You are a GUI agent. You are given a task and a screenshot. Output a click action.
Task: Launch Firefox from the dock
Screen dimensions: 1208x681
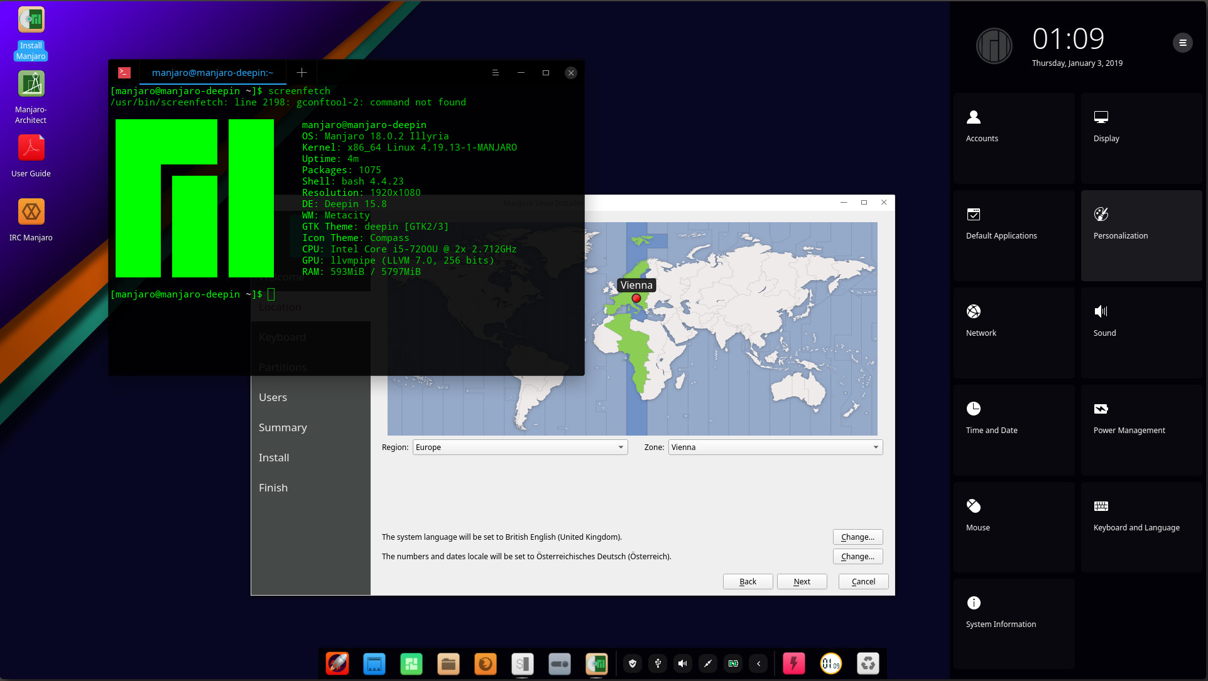click(x=485, y=663)
